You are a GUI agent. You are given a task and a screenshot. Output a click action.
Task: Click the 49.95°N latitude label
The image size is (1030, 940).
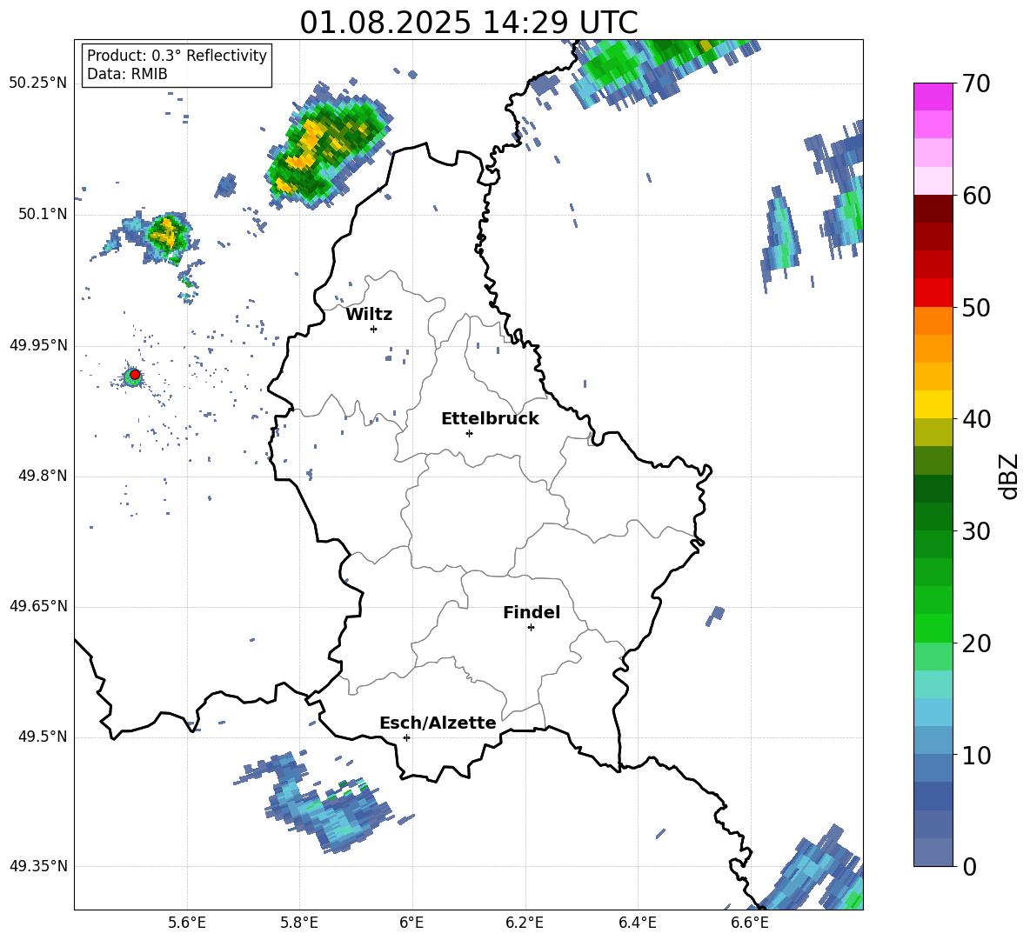pyautogui.click(x=38, y=345)
